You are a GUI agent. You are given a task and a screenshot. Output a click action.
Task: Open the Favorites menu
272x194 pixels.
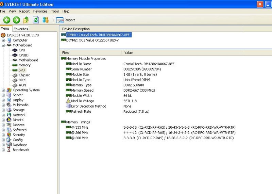tap(40, 11)
